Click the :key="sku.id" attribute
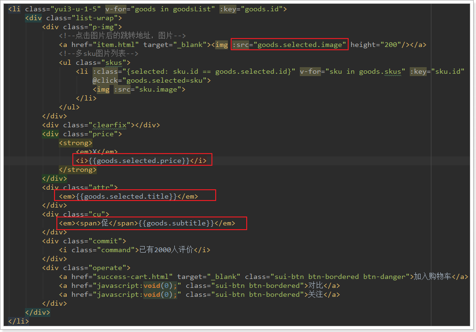The height and width of the screenshot is (332, 476). click(x=437, y=71)
